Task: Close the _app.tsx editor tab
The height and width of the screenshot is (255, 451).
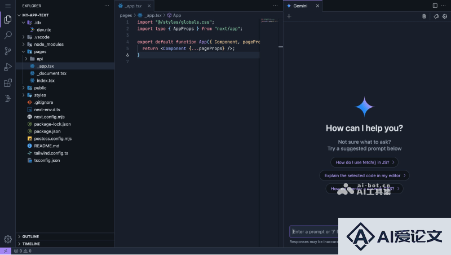Action: pyautogui.click(x=149, y=6)
